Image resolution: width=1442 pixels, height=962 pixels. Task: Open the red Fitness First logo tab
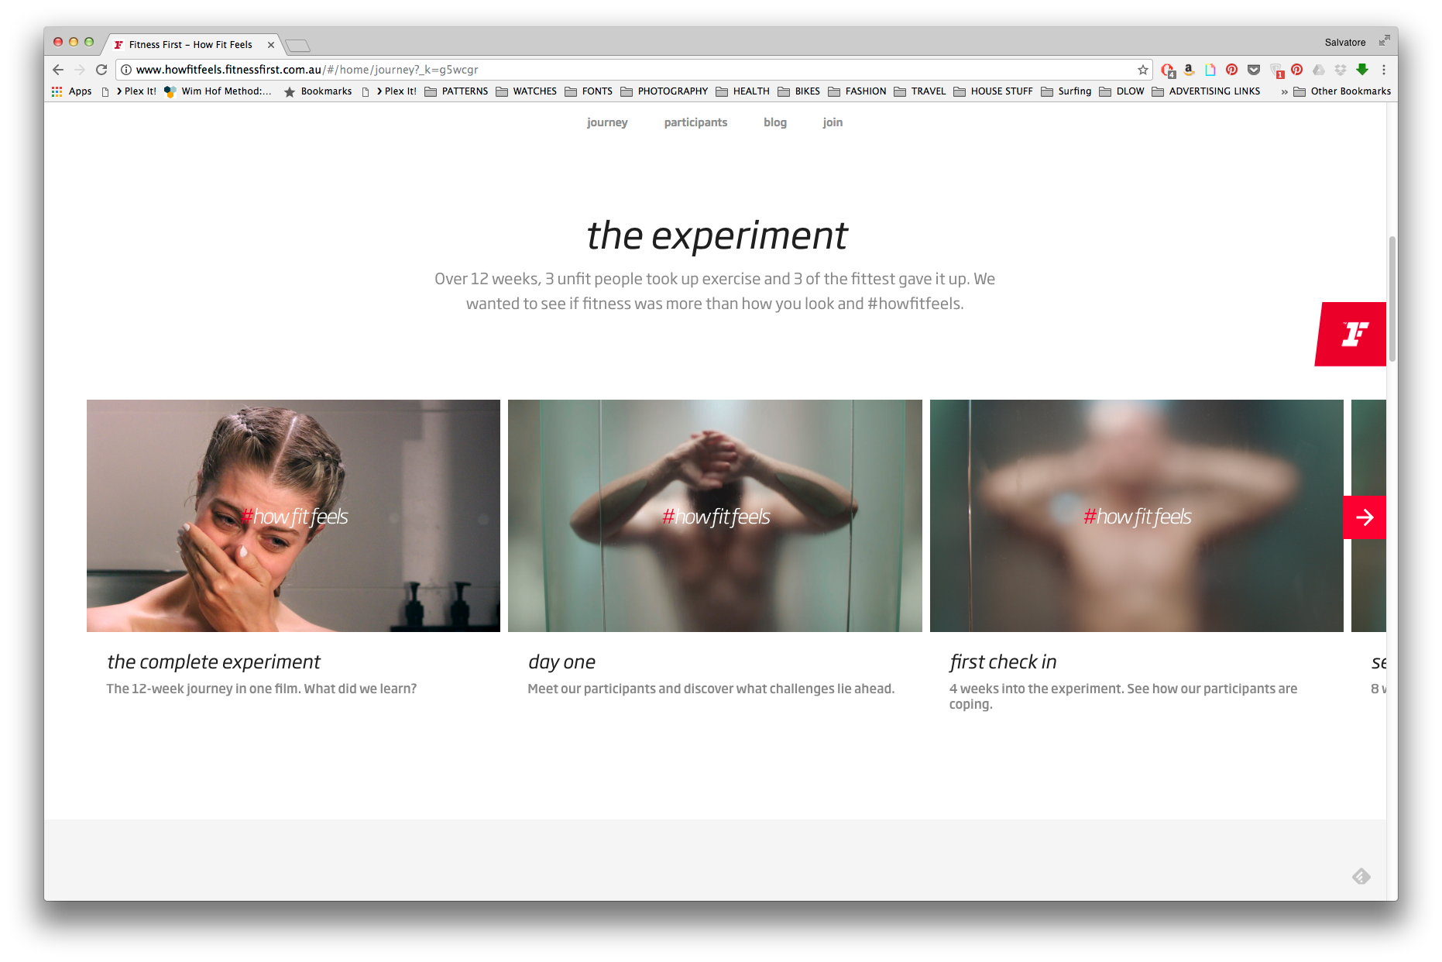pos(1351,334)
